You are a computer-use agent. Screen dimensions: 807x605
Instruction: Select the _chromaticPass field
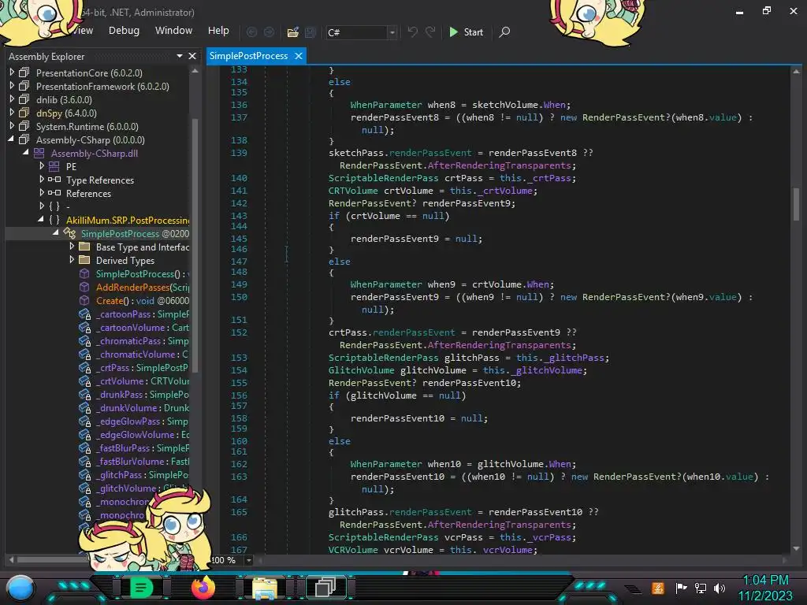pos(143,340)
